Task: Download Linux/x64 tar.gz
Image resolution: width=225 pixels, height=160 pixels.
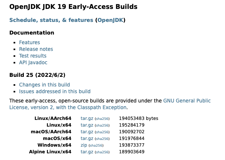Action: click(x=87, y=125)
